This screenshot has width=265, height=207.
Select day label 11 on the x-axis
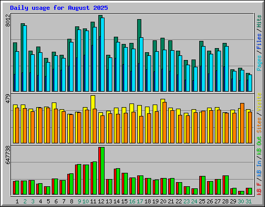click(x=93, y=201)
